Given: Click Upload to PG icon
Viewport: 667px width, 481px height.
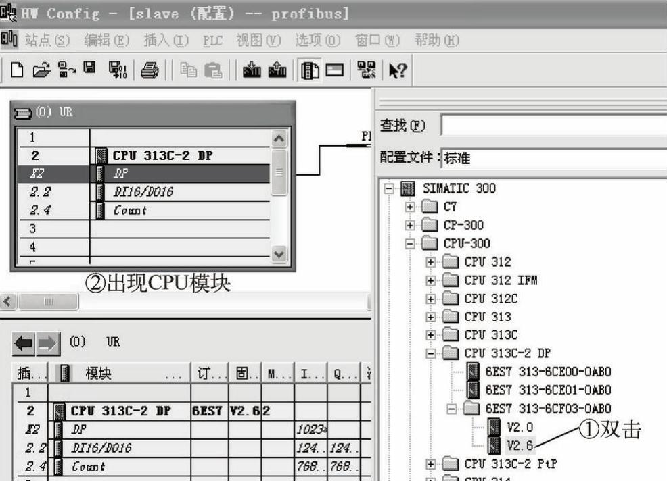Looking at the screenshot, I should pos(277,70).
